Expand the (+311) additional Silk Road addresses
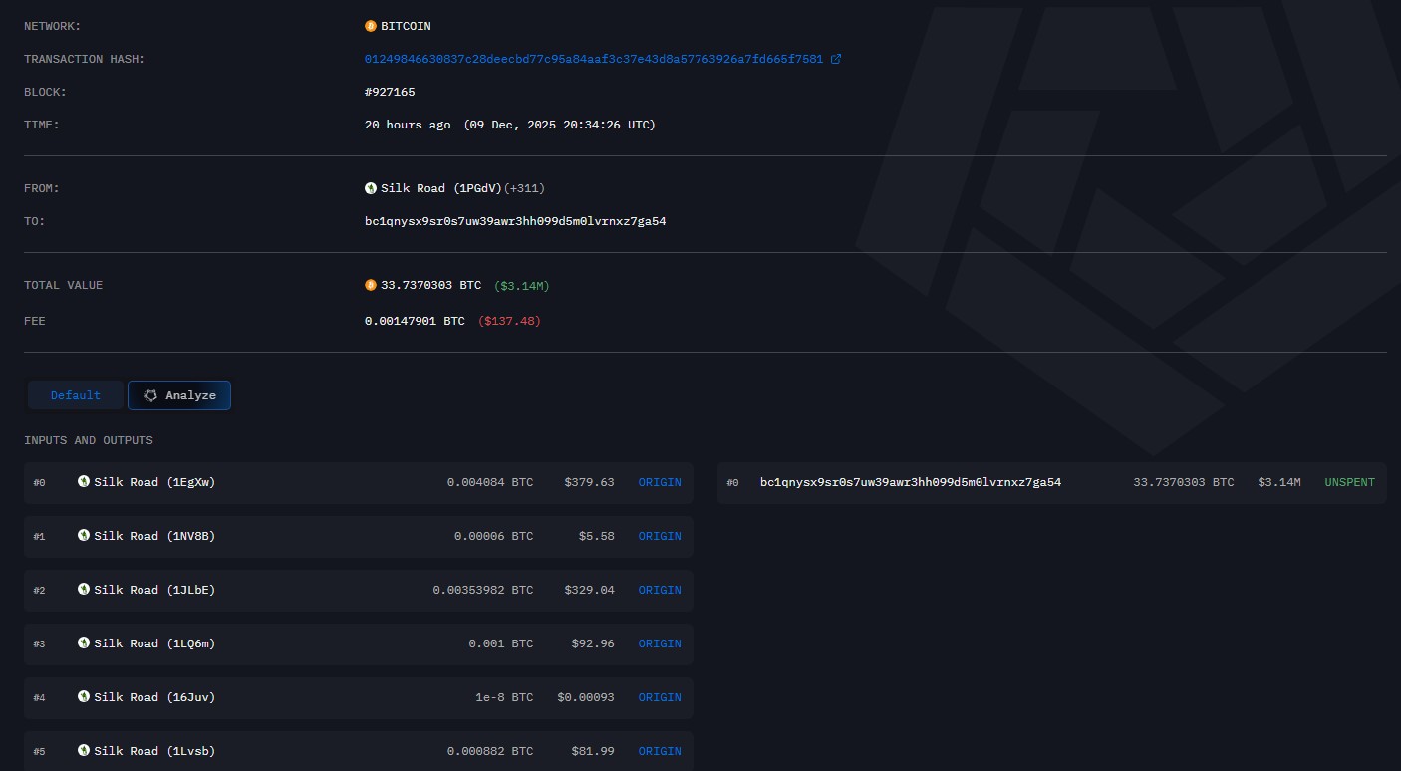The image size is (1401, 771). [524, 188]
